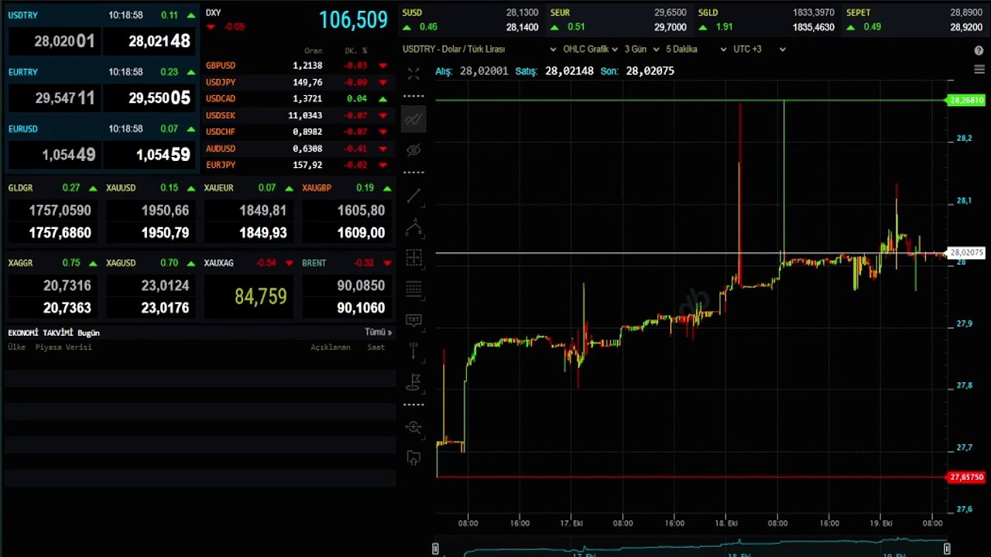Select the flag marker tool
The image size is (991, 557).
coord(413,381)
